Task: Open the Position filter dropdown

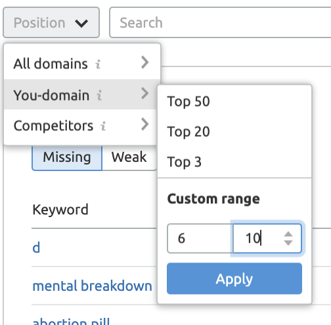Action: 51,22
